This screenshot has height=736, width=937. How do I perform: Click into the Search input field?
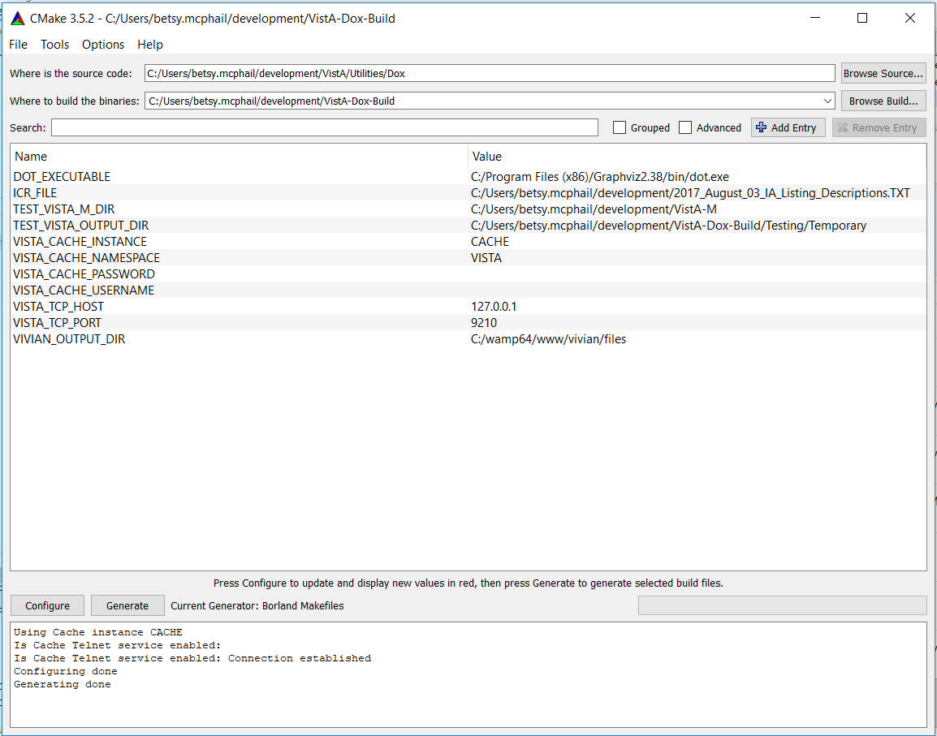click(325, 127)
